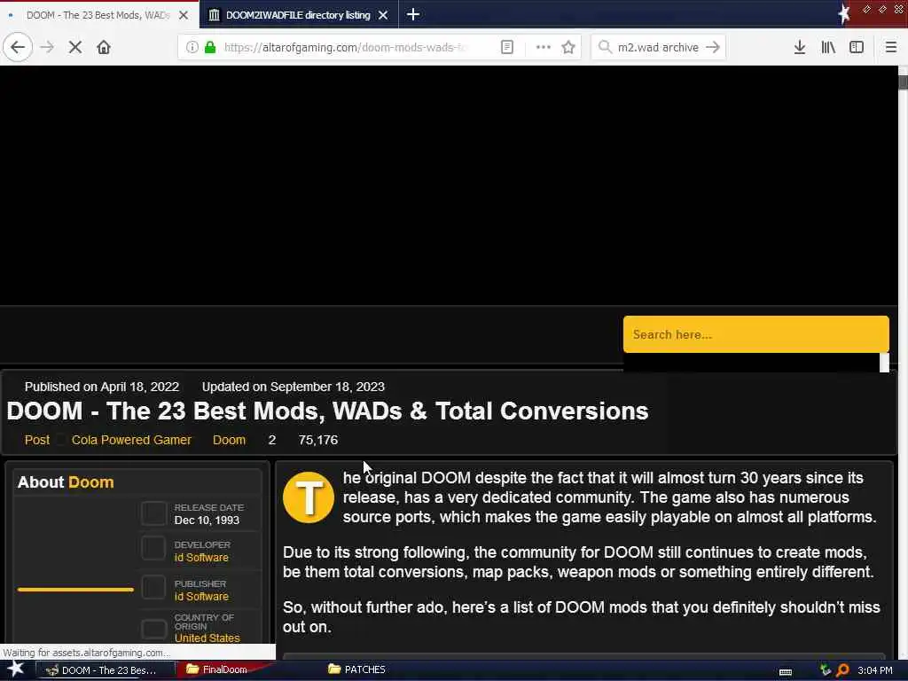Screen dimensions: 908x681
Task: Click the developer row icon
Action: click(x=154, y=548)
